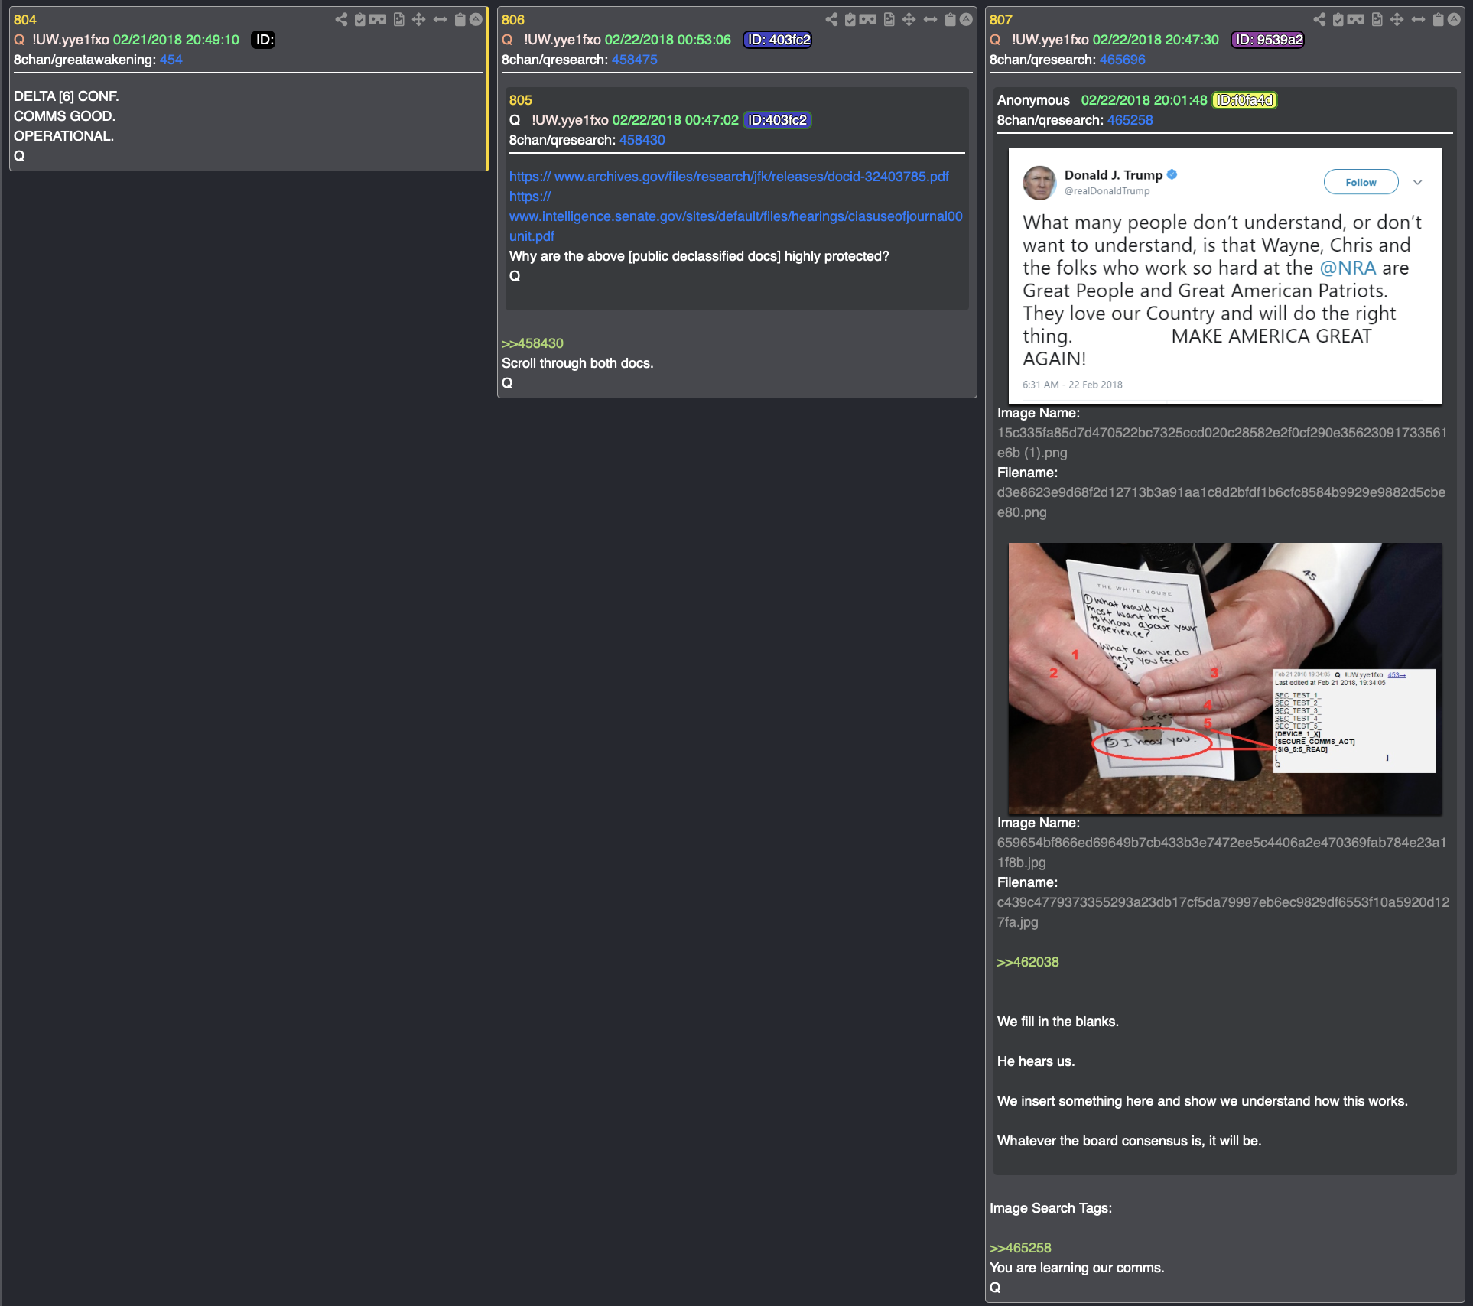This screenshot has width=1473, height=1306.
Task: Click the four-way move arrows icon on post 807
Action: (x=1397, y=19)
